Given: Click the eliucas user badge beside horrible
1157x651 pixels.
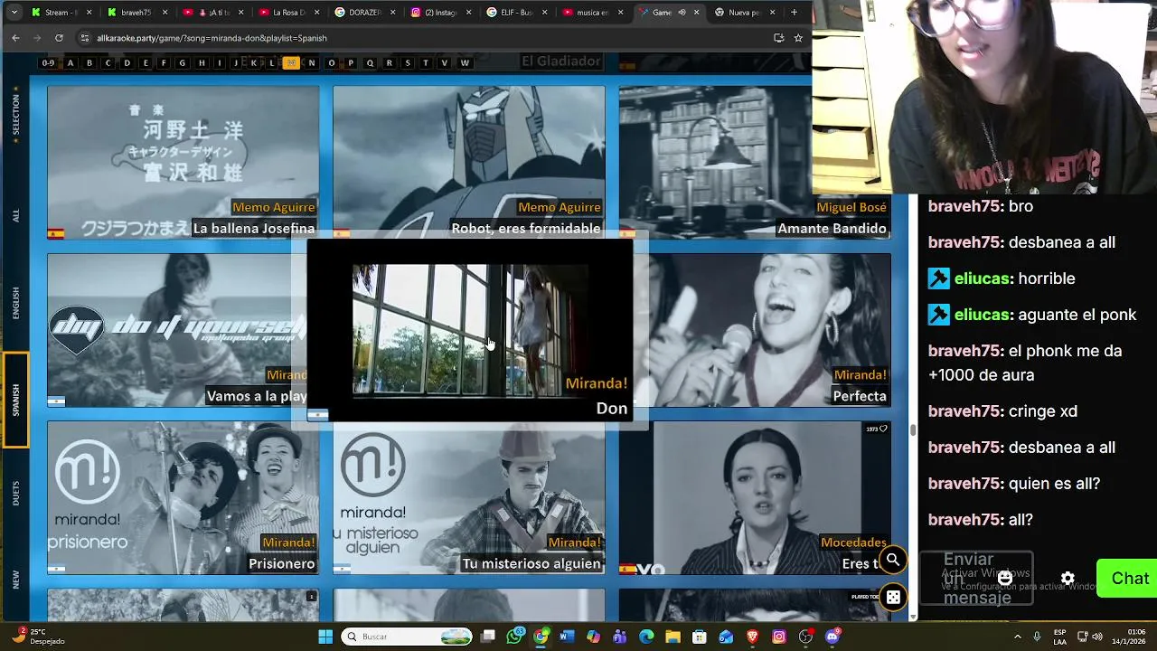Looking at the screenshot, I should (938, 278).
